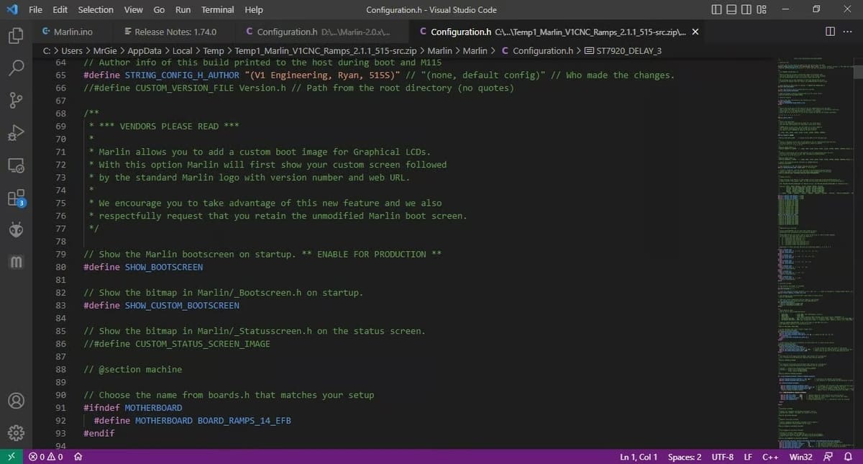The image size is (863, 464).
Task: Toggle the secondary side bar layout icon
Action: [746, 9]
